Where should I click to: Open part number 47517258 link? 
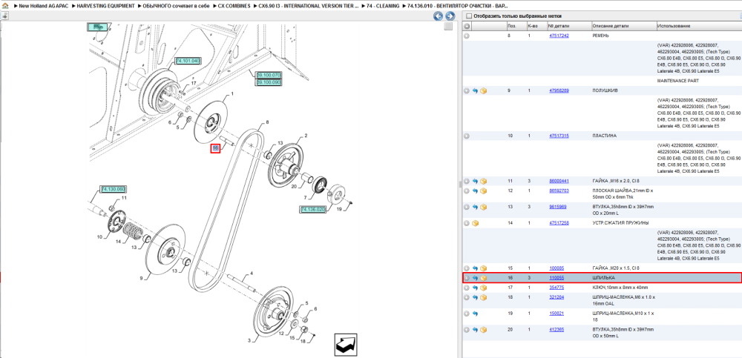[559, 223]
